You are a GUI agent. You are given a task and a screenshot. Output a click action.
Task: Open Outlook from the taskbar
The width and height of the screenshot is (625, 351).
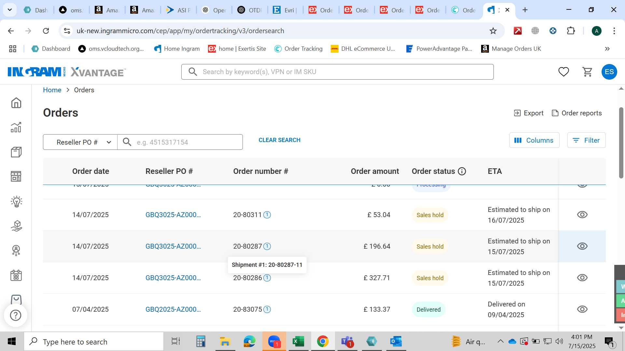(x=396, y=342)
